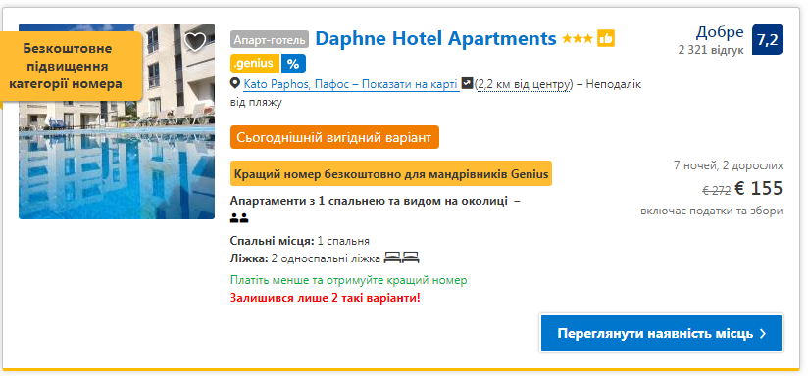Open the hotel pool photo thumbnail
Screen dimensions: 808x376
point(117,121)
